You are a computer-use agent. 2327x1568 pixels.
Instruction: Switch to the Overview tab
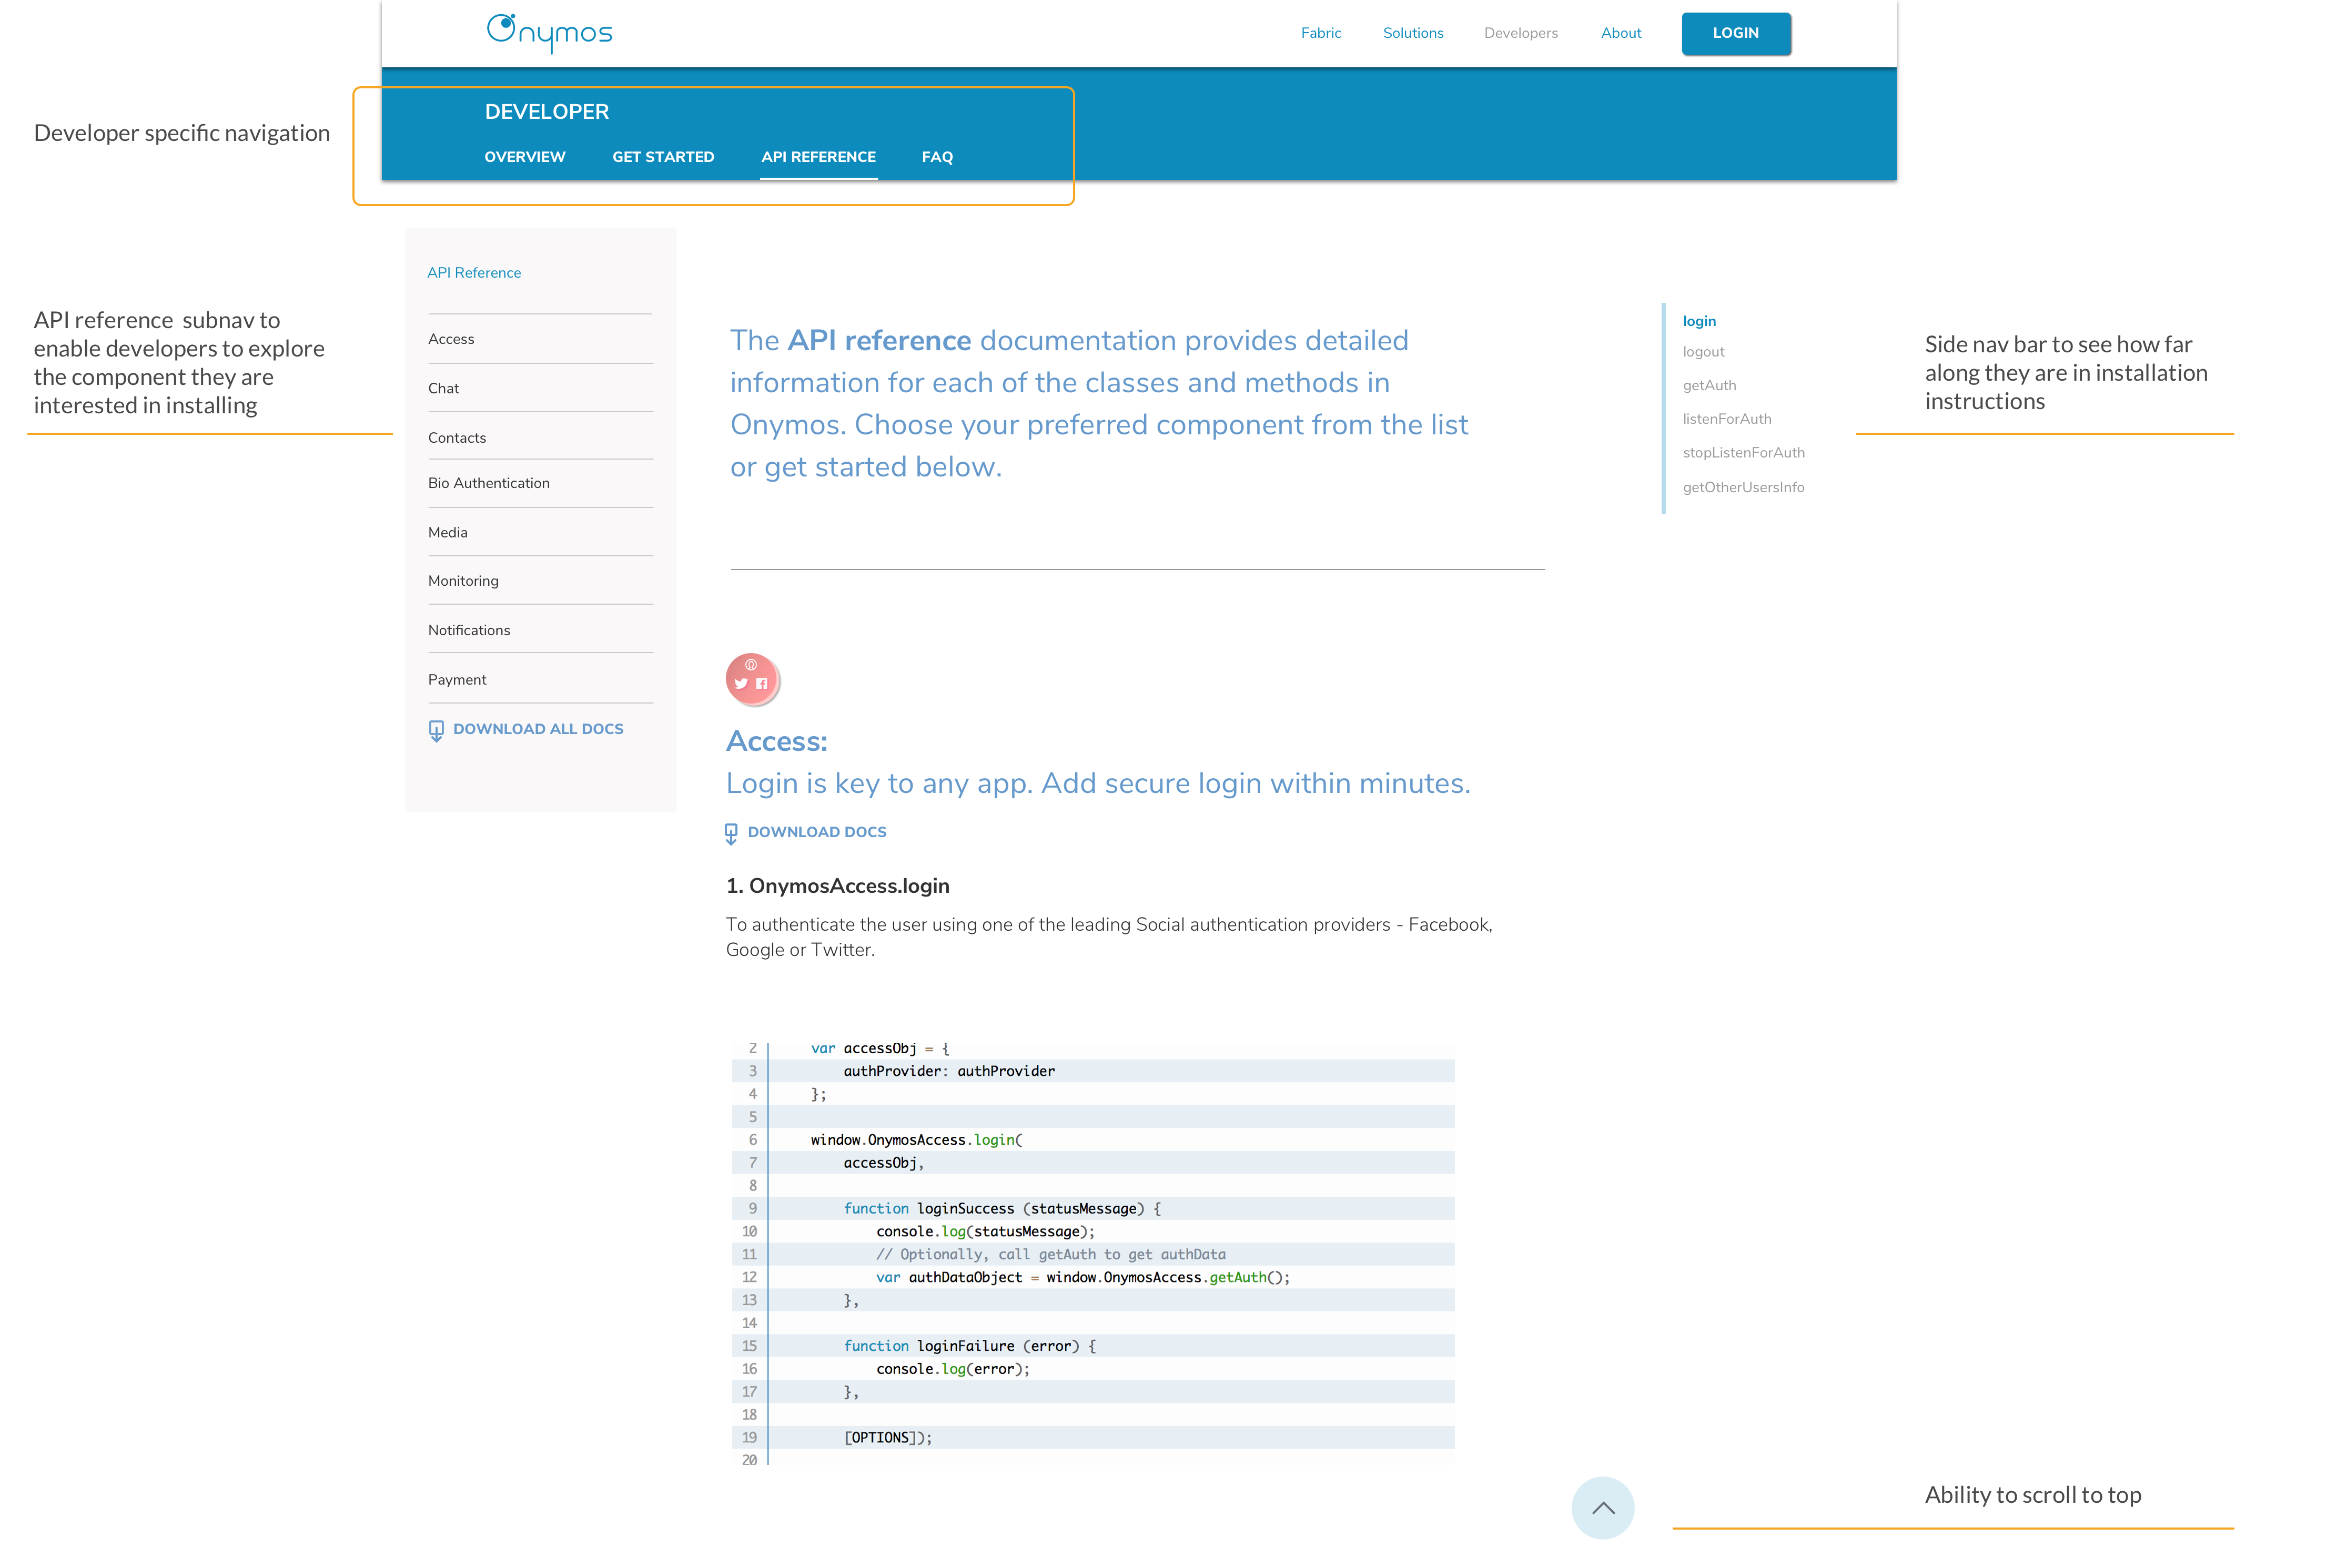[x=525, y=157]
